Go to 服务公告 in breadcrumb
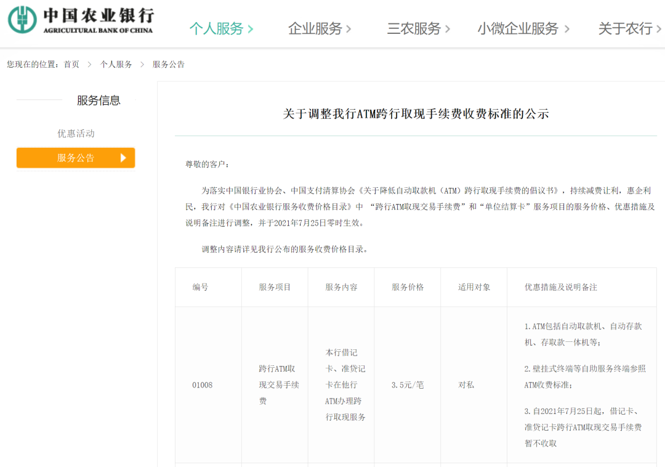 [168, 65]
